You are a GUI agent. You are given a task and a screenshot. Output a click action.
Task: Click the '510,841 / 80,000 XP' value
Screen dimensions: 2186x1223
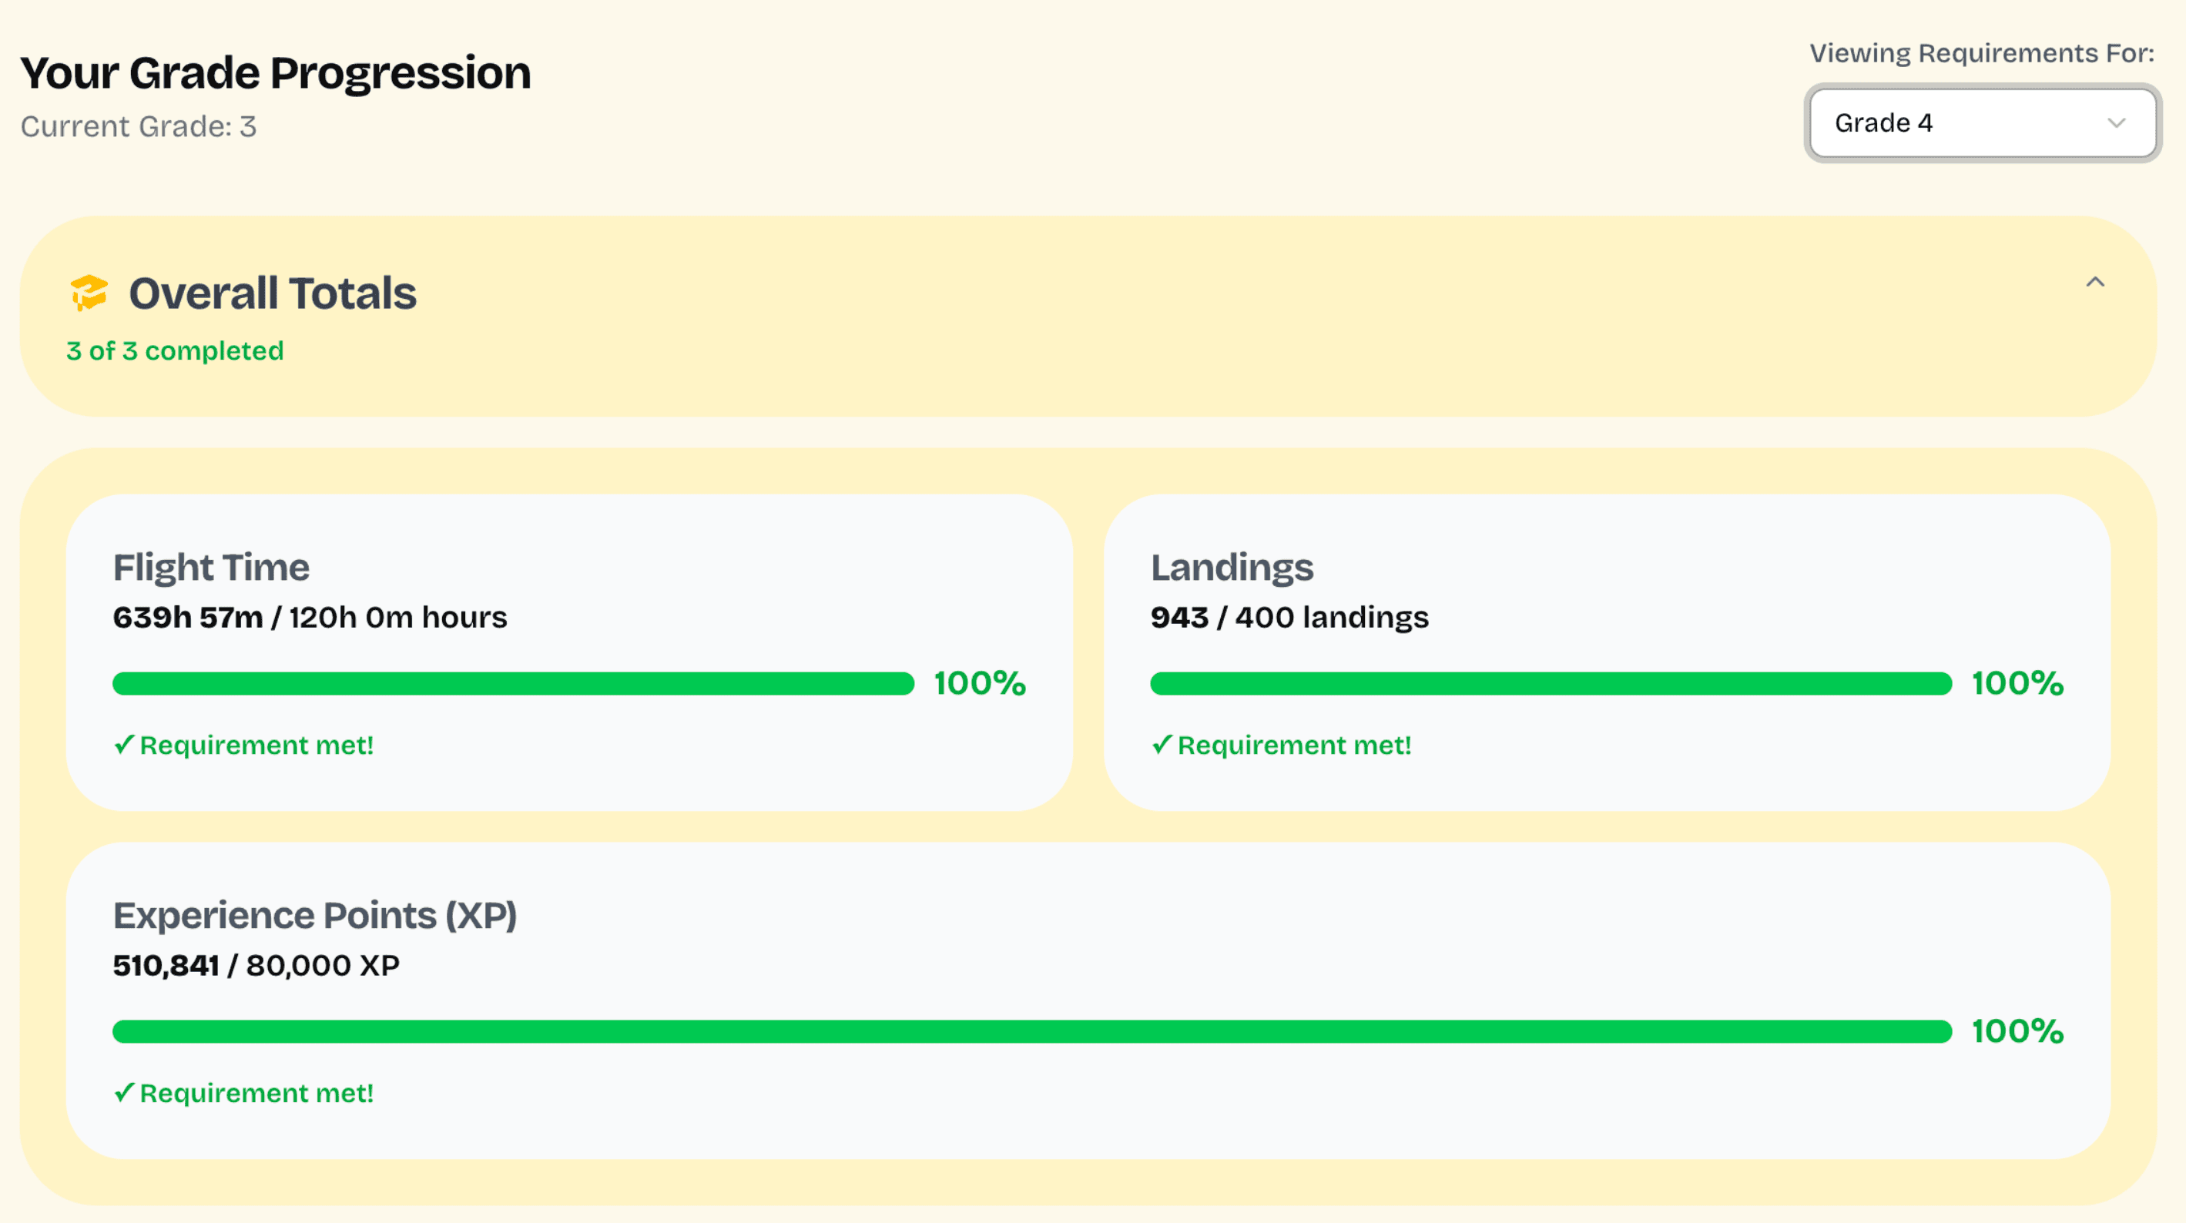coord(256,965)
